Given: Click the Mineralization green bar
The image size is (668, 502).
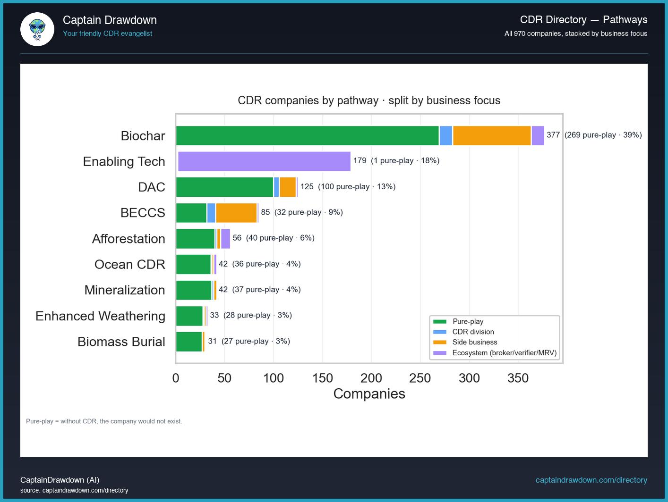Looking at the screenshot, I should pyautogui.click(x=194, y=290).
